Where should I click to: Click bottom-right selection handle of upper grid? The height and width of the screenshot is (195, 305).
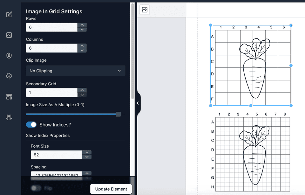pyautogui.click(x=291, y=106)
